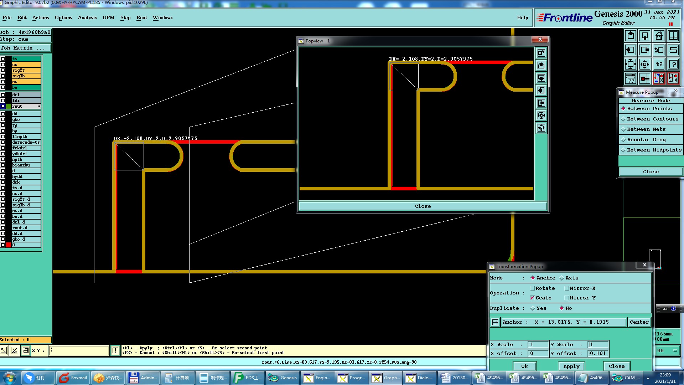
Task: Click the pan up icon in main toolbar
Action: tap(631, 36)
